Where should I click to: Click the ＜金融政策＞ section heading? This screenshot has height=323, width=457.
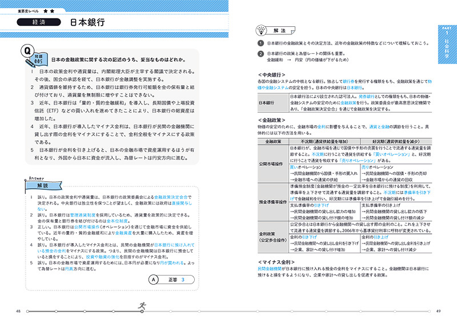pos(271,120)
